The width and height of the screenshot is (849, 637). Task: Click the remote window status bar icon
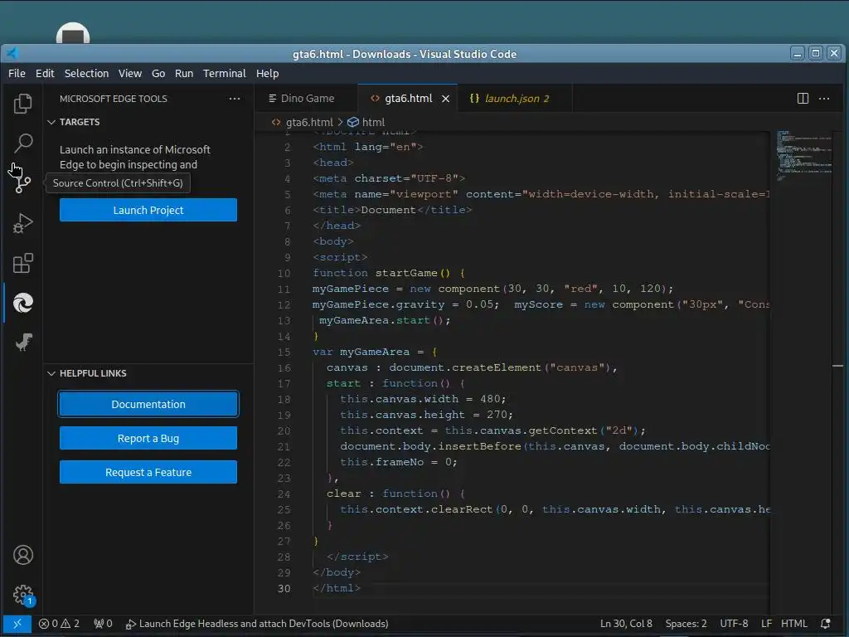coord(17,624)
